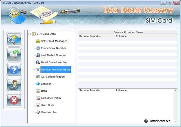
Task: Click the User PLMN tower icon
Action: tap(38, 105)
